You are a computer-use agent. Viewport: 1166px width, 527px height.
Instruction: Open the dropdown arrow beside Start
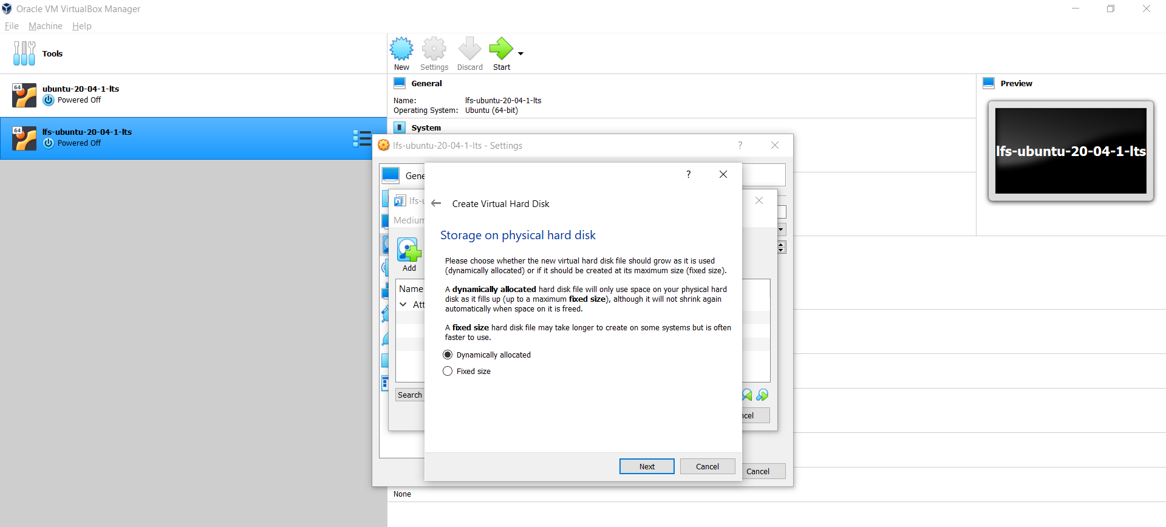tap(520, 53)
